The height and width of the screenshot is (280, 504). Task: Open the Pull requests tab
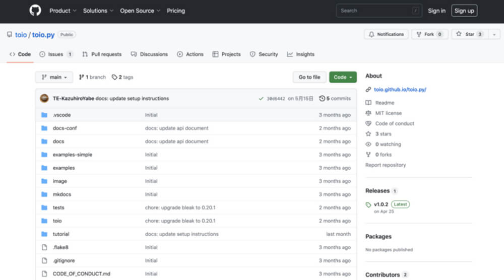coord(102,54)
